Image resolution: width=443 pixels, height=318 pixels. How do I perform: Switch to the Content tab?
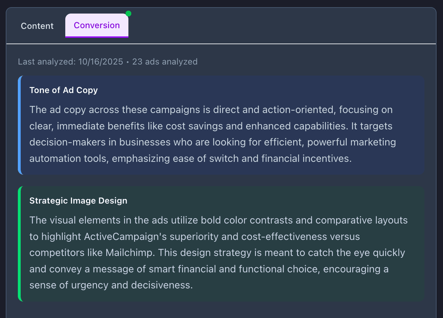[37, 25]
